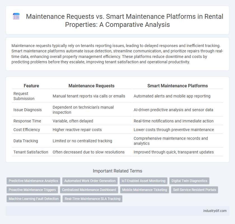Select the Machine Learning Fault Detection tag
This screenshot has width=235, height=224.
(34, 199)
